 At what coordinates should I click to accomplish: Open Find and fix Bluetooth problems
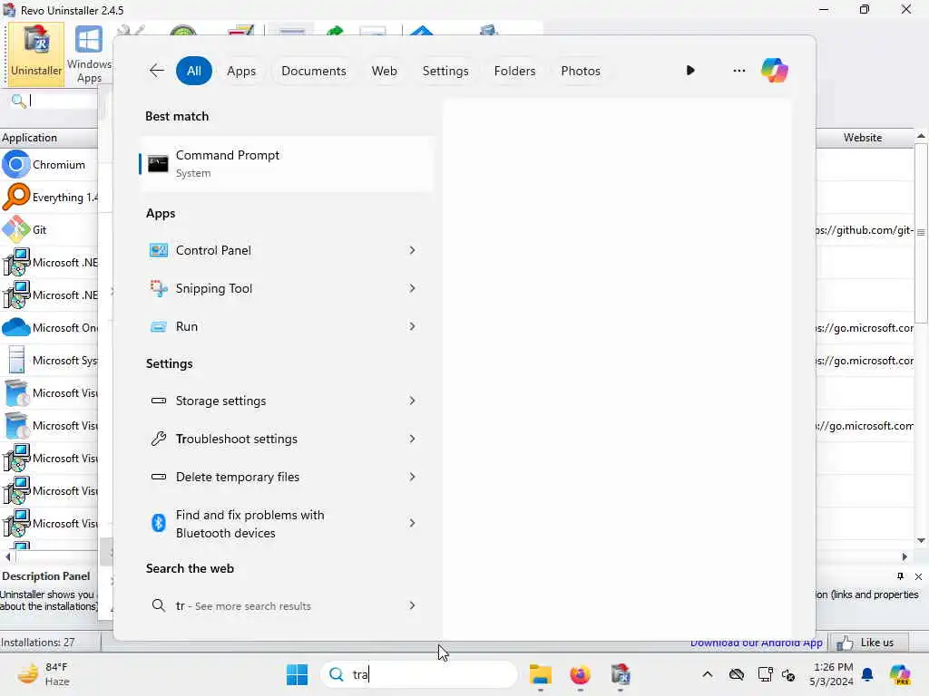click(287, 523)
